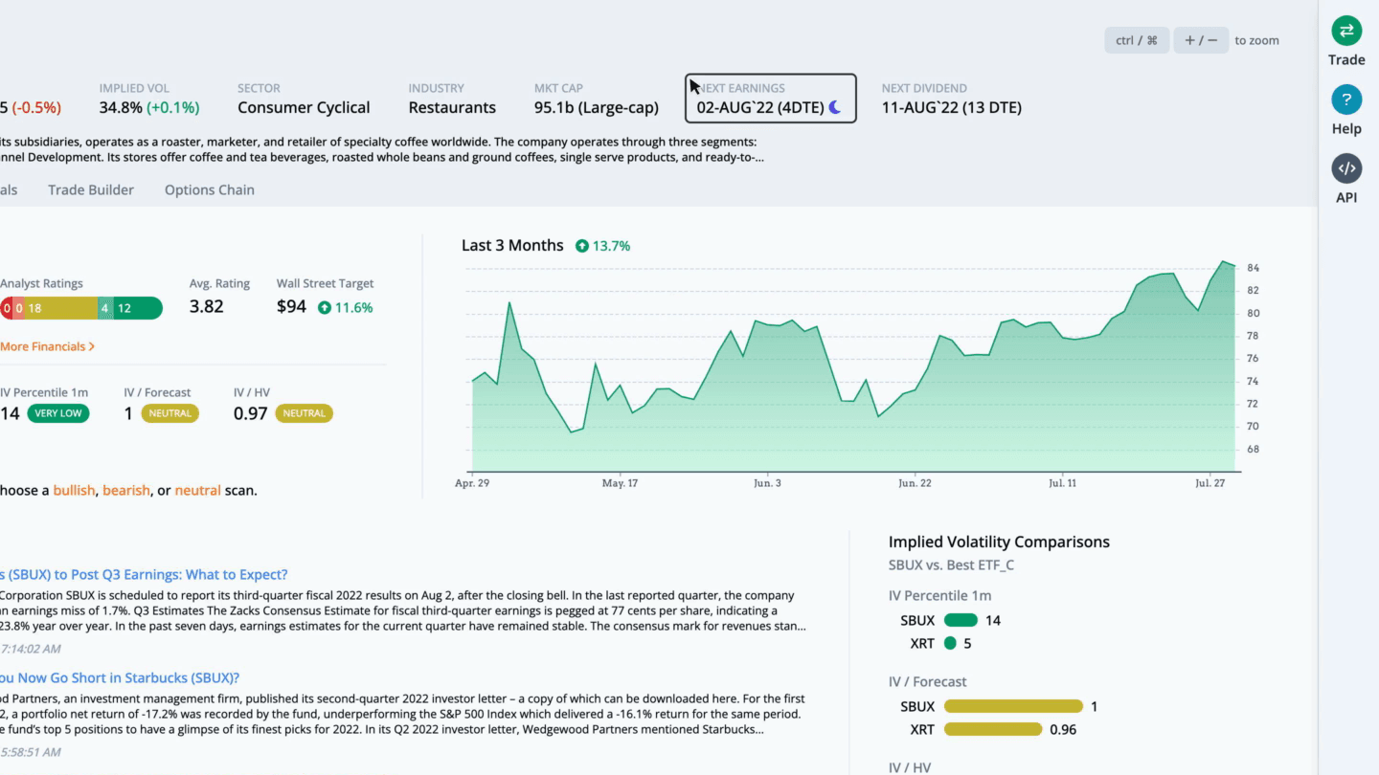The image size is (1379, 775).
Task: Select the Next Earnings 02-AUG`22 box
Action: coord(771,99)
